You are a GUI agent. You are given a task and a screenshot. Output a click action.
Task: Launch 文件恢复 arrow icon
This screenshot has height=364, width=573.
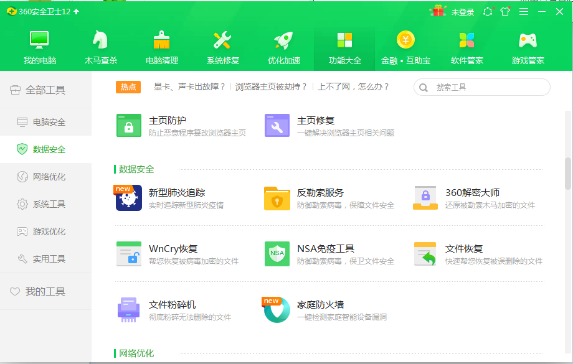tap(425, 254)
